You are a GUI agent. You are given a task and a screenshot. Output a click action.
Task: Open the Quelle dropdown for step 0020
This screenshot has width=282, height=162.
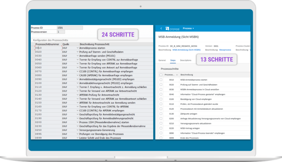coord(77,52)
